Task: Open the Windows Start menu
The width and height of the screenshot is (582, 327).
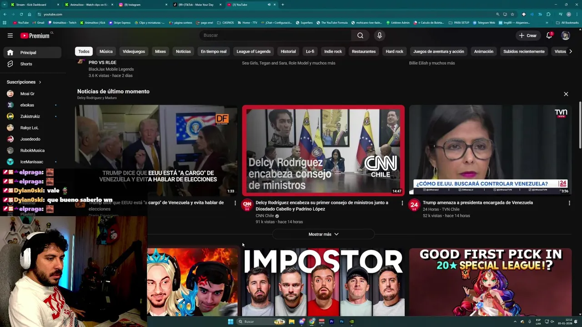Action: (231, 322)
